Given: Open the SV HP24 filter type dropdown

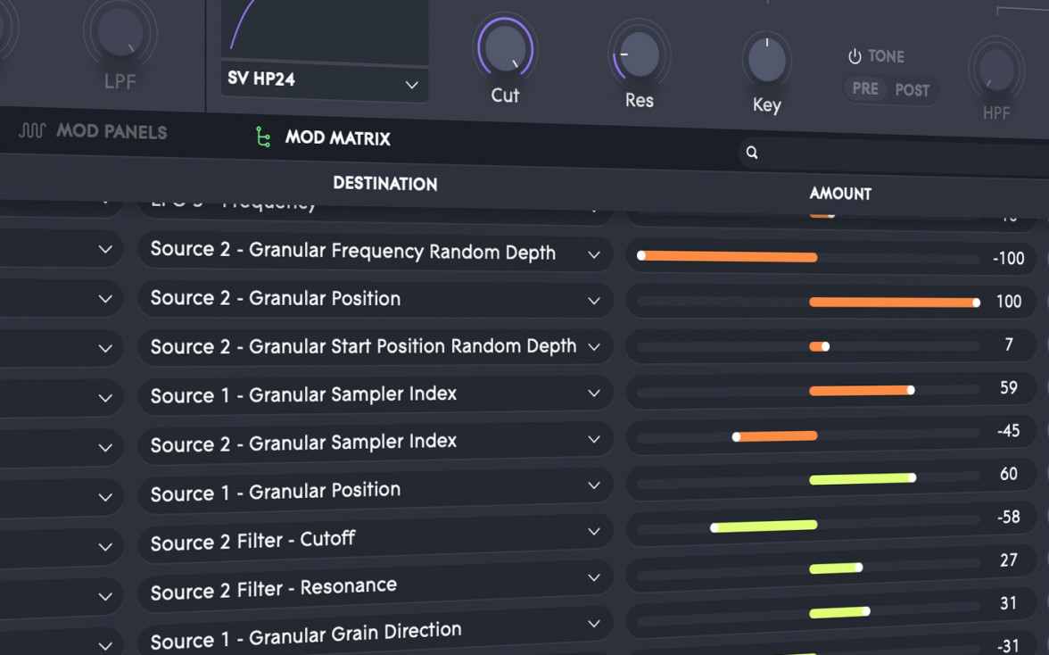Looking at the screenshot, I should (x=325, y=81).
